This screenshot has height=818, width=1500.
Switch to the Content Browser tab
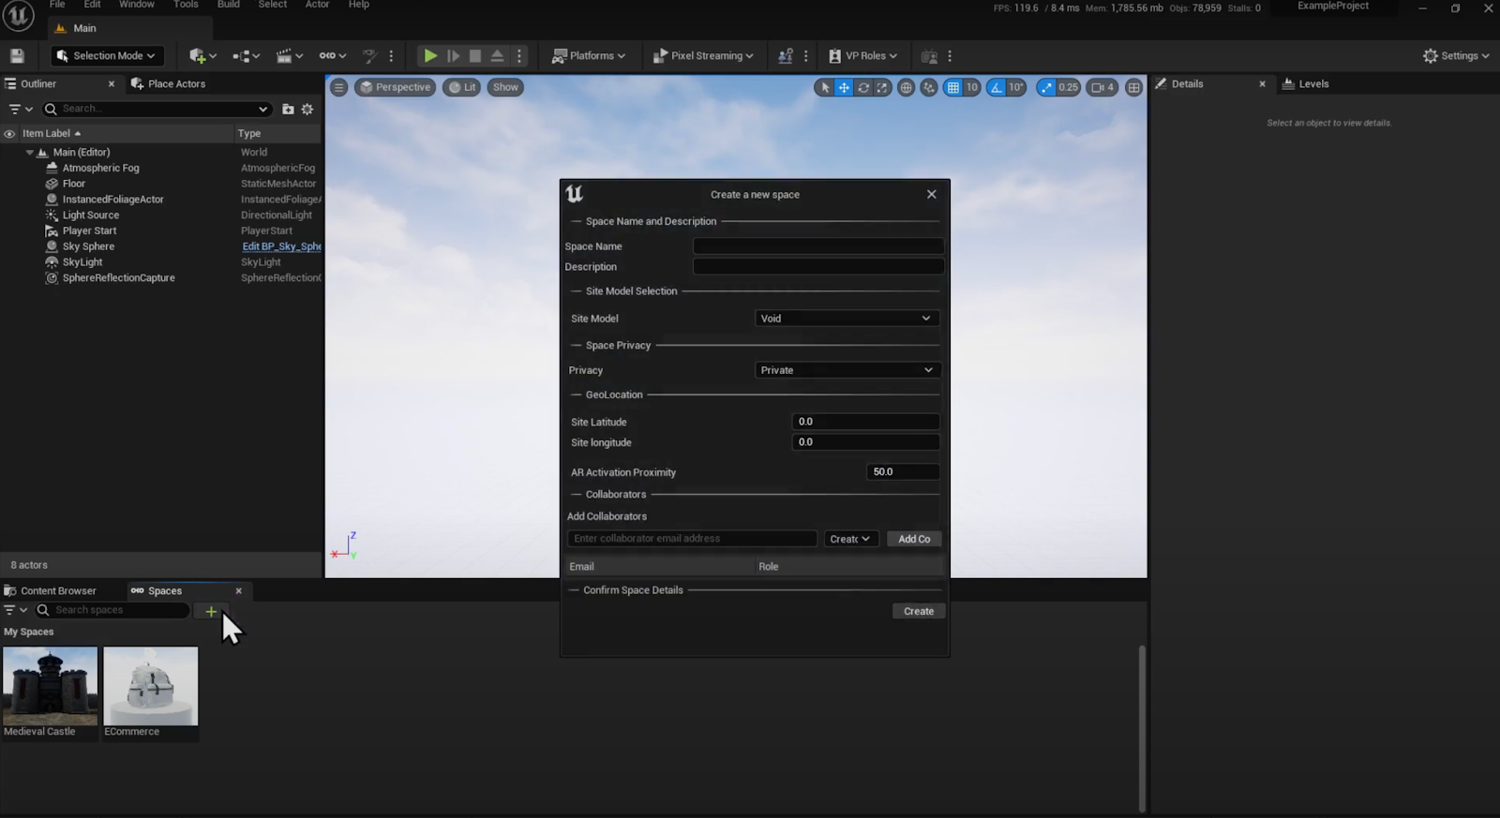(x=58, y=591)
